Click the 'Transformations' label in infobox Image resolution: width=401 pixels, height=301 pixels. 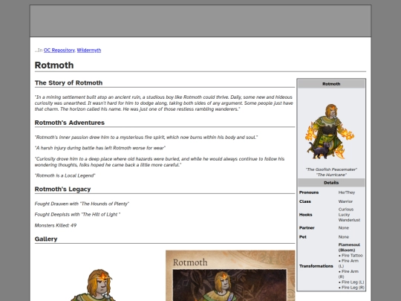pos(316,266)
